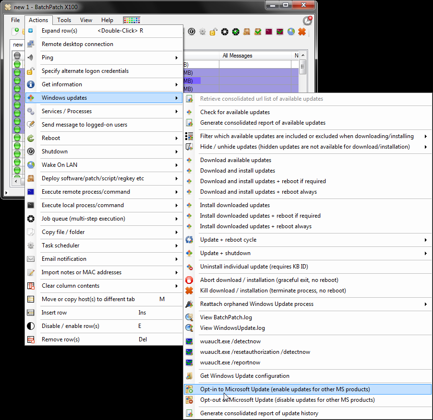Expand the Filter which available updates submenu arrow
Screen dimensions: 433x420
coord(426,136)
